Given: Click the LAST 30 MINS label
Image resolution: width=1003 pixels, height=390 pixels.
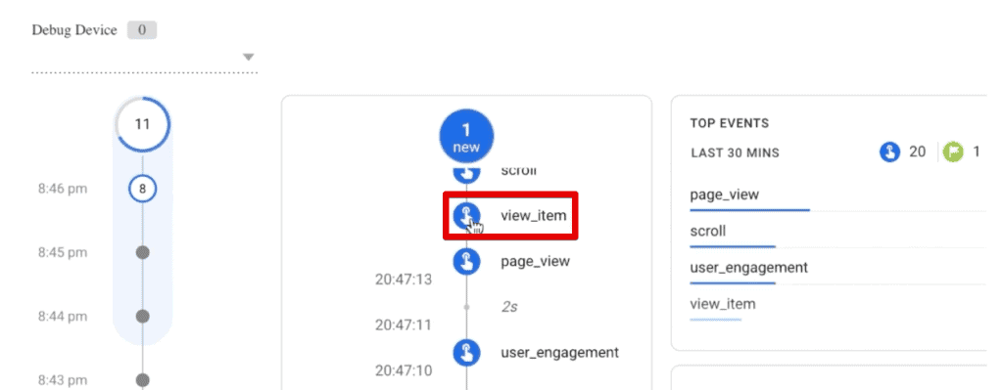Looking at the screenshot, I should [735, 153].
